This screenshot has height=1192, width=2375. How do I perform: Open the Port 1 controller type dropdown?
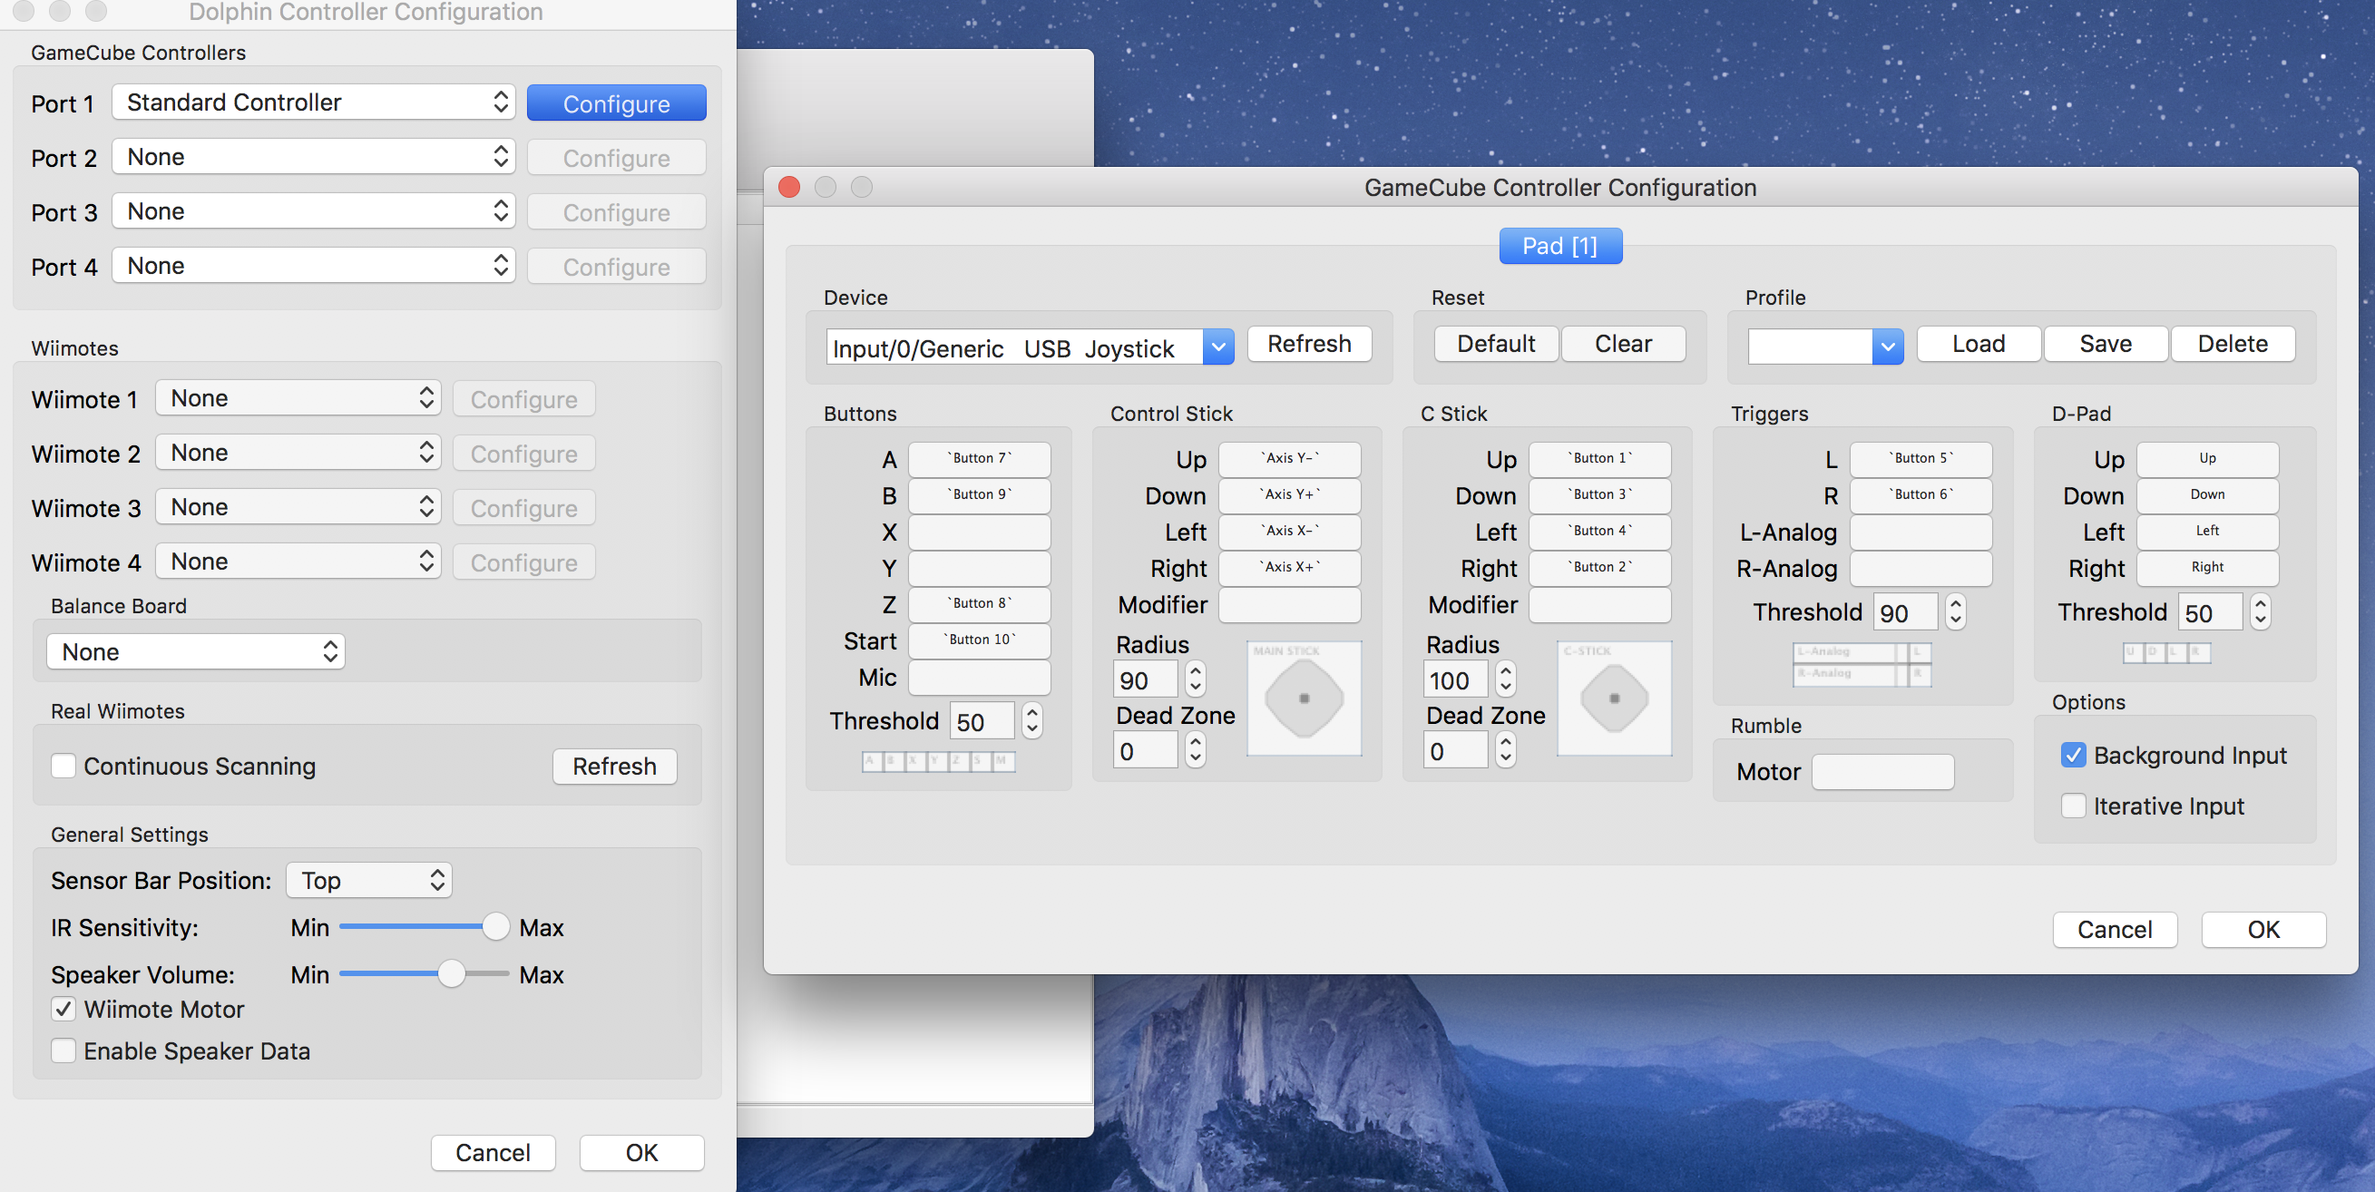pos(314,103)
